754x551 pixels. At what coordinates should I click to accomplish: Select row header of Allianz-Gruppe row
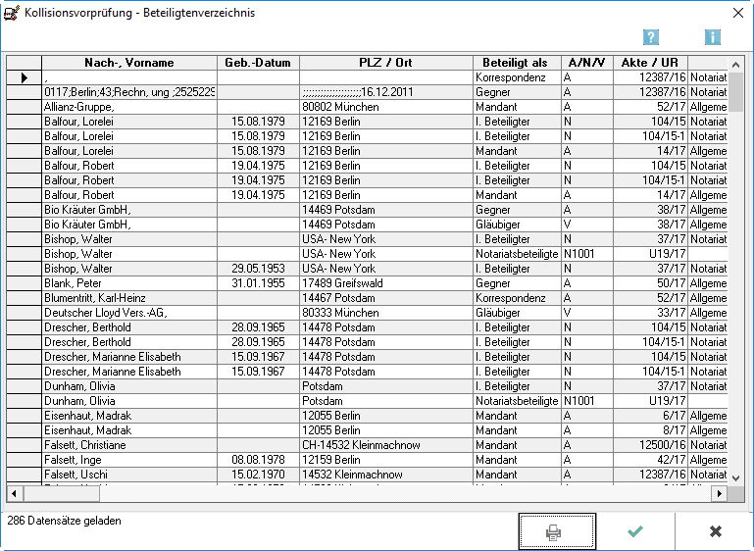pos(25,107)
